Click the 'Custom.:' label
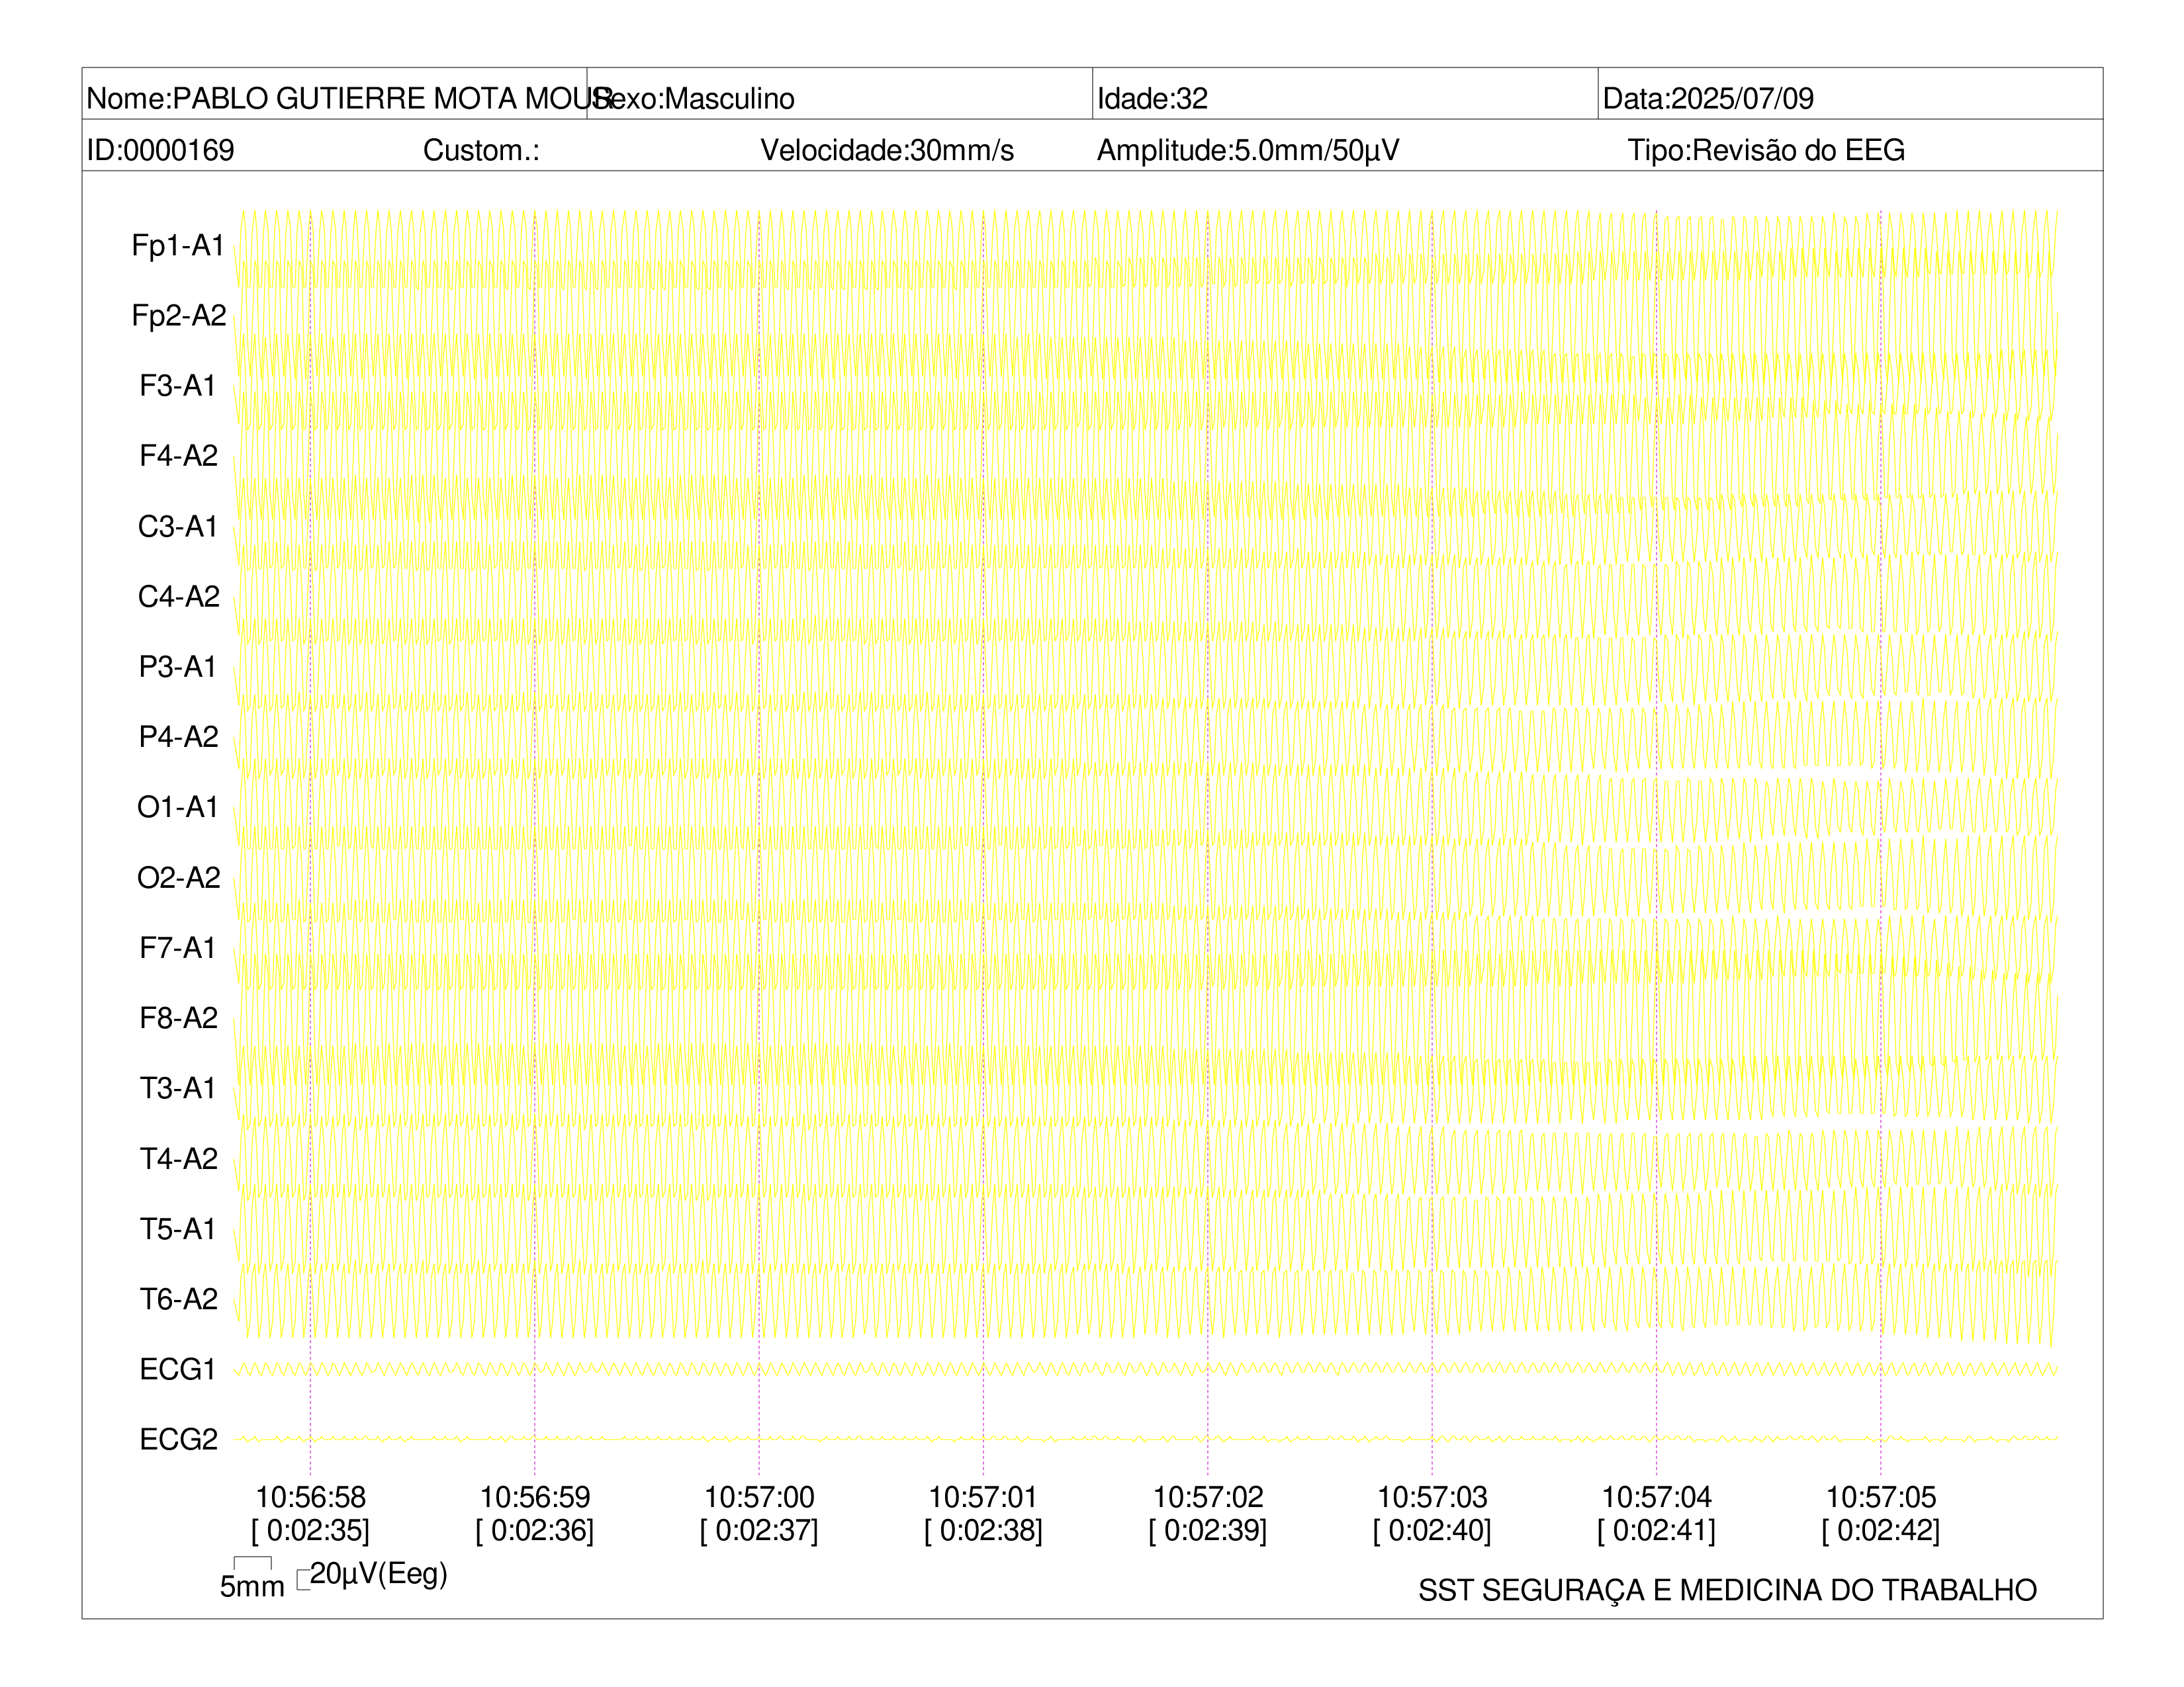This screenshot has height=1687, width=2184. [481, 150]
